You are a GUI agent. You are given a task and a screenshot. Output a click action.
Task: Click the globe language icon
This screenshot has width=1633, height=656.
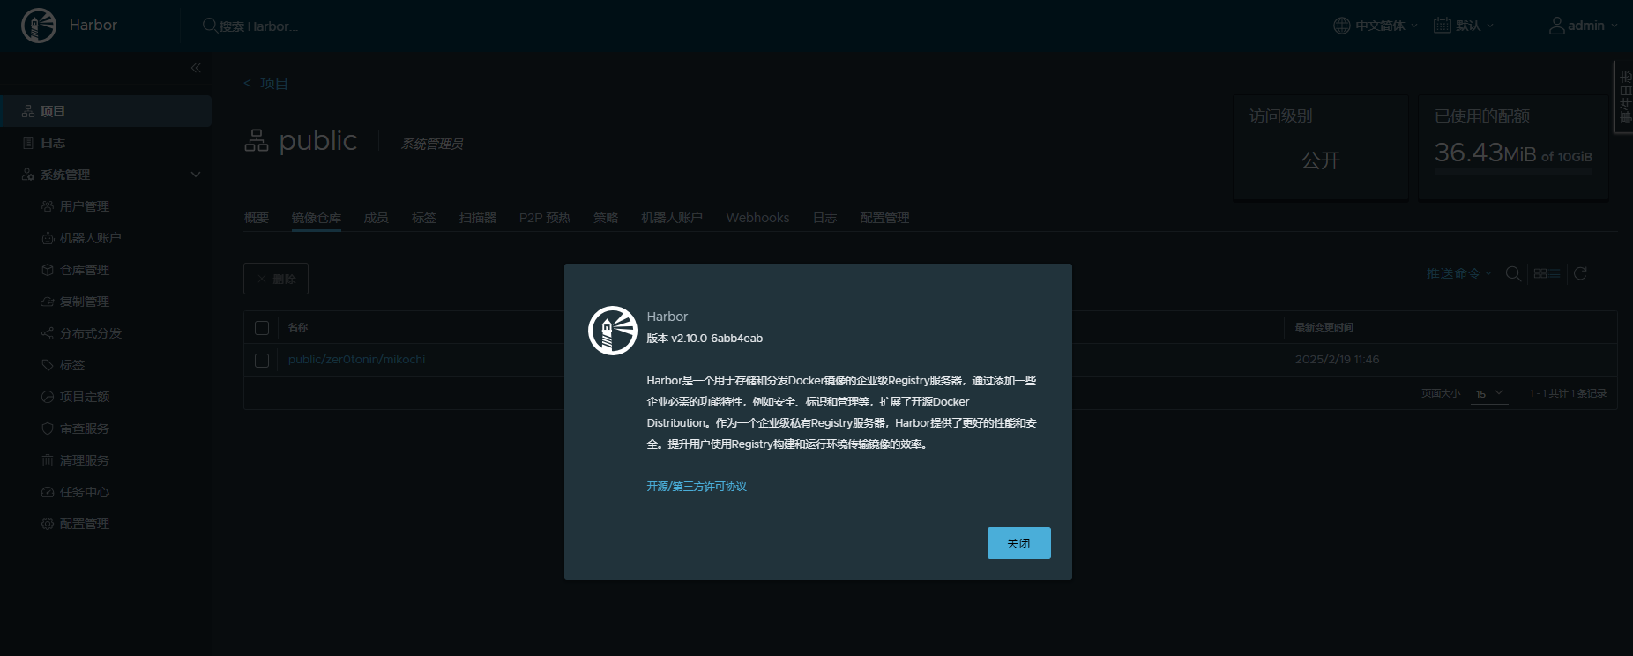1342,26
